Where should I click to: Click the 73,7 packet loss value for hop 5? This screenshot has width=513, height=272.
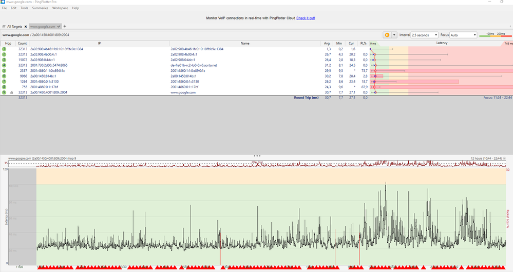(x=364, y=71)
